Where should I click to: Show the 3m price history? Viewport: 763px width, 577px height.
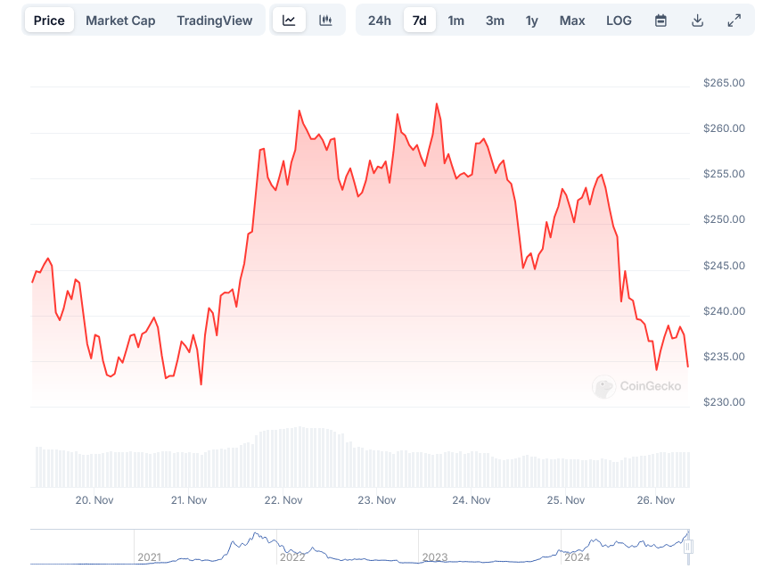(x=495, y=21)
